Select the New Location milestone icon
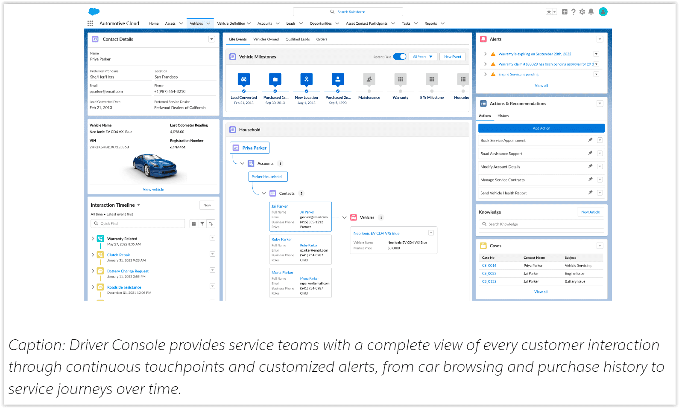This screenshot has height=408, width=679. [307, 79]
